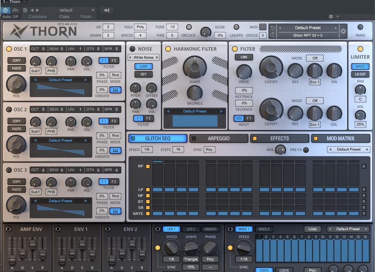The width and height of the screenshot is (375, 272).
Task: Toggle the MIDI indicator square
Action: [x=262, y=27]
